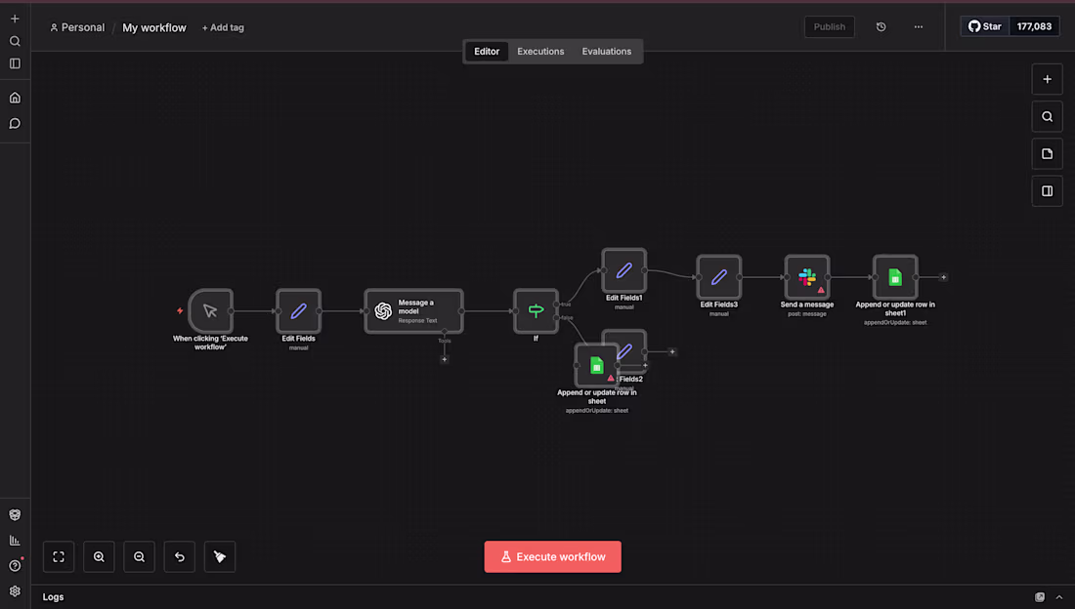Screen dimensions: 1075x609
Task: Open workflow version history via clock icon
Action: coord(881,26)
